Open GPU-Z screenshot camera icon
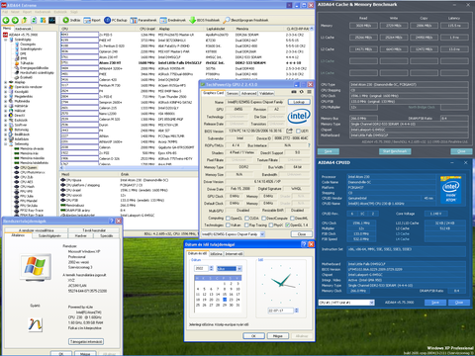 (294, 92)
